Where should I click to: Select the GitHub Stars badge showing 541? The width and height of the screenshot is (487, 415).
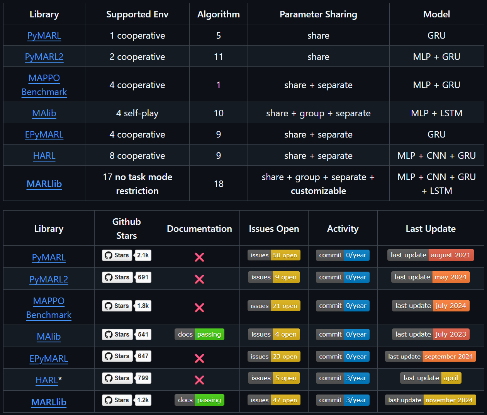click(x=127, y=334)
